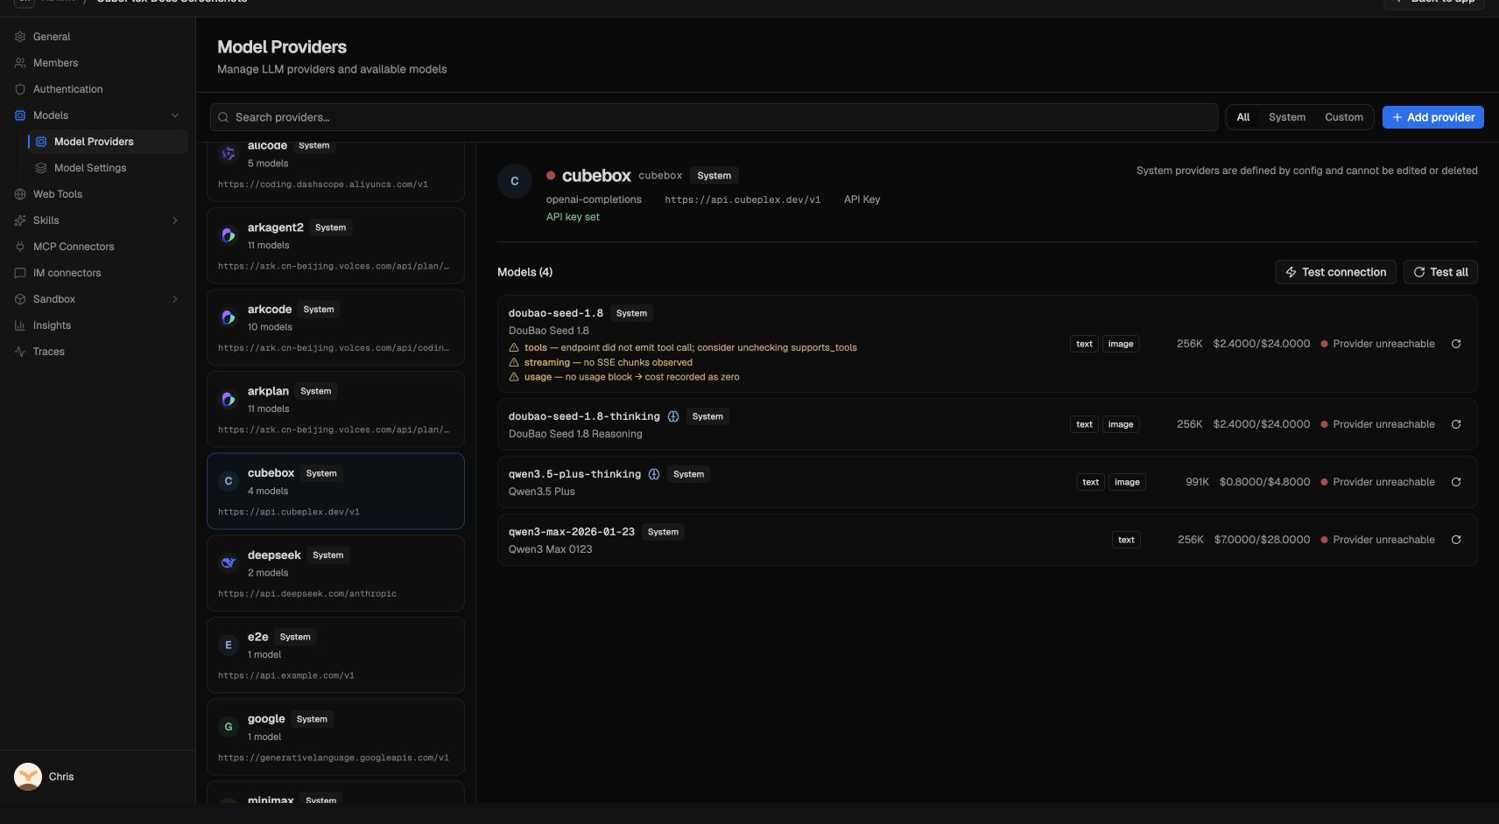
Task: Click reasoning brain icon next to qwen3.5-plus-thinking
Action: [654, 474]
